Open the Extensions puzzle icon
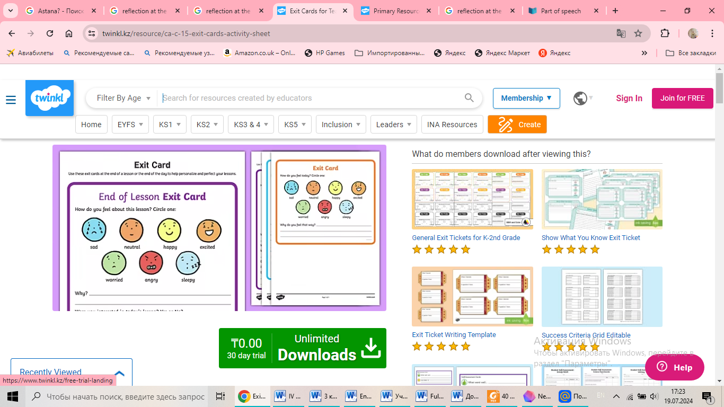This screenshot has width=724, height=407. [x=665, y=33]
